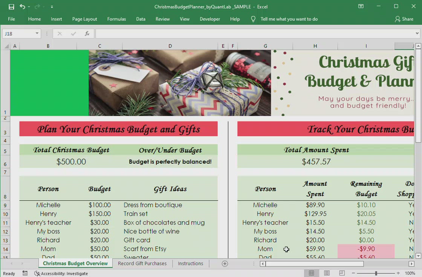Open Customize Quick Access Toolbar dropdown

pos(52,7)
